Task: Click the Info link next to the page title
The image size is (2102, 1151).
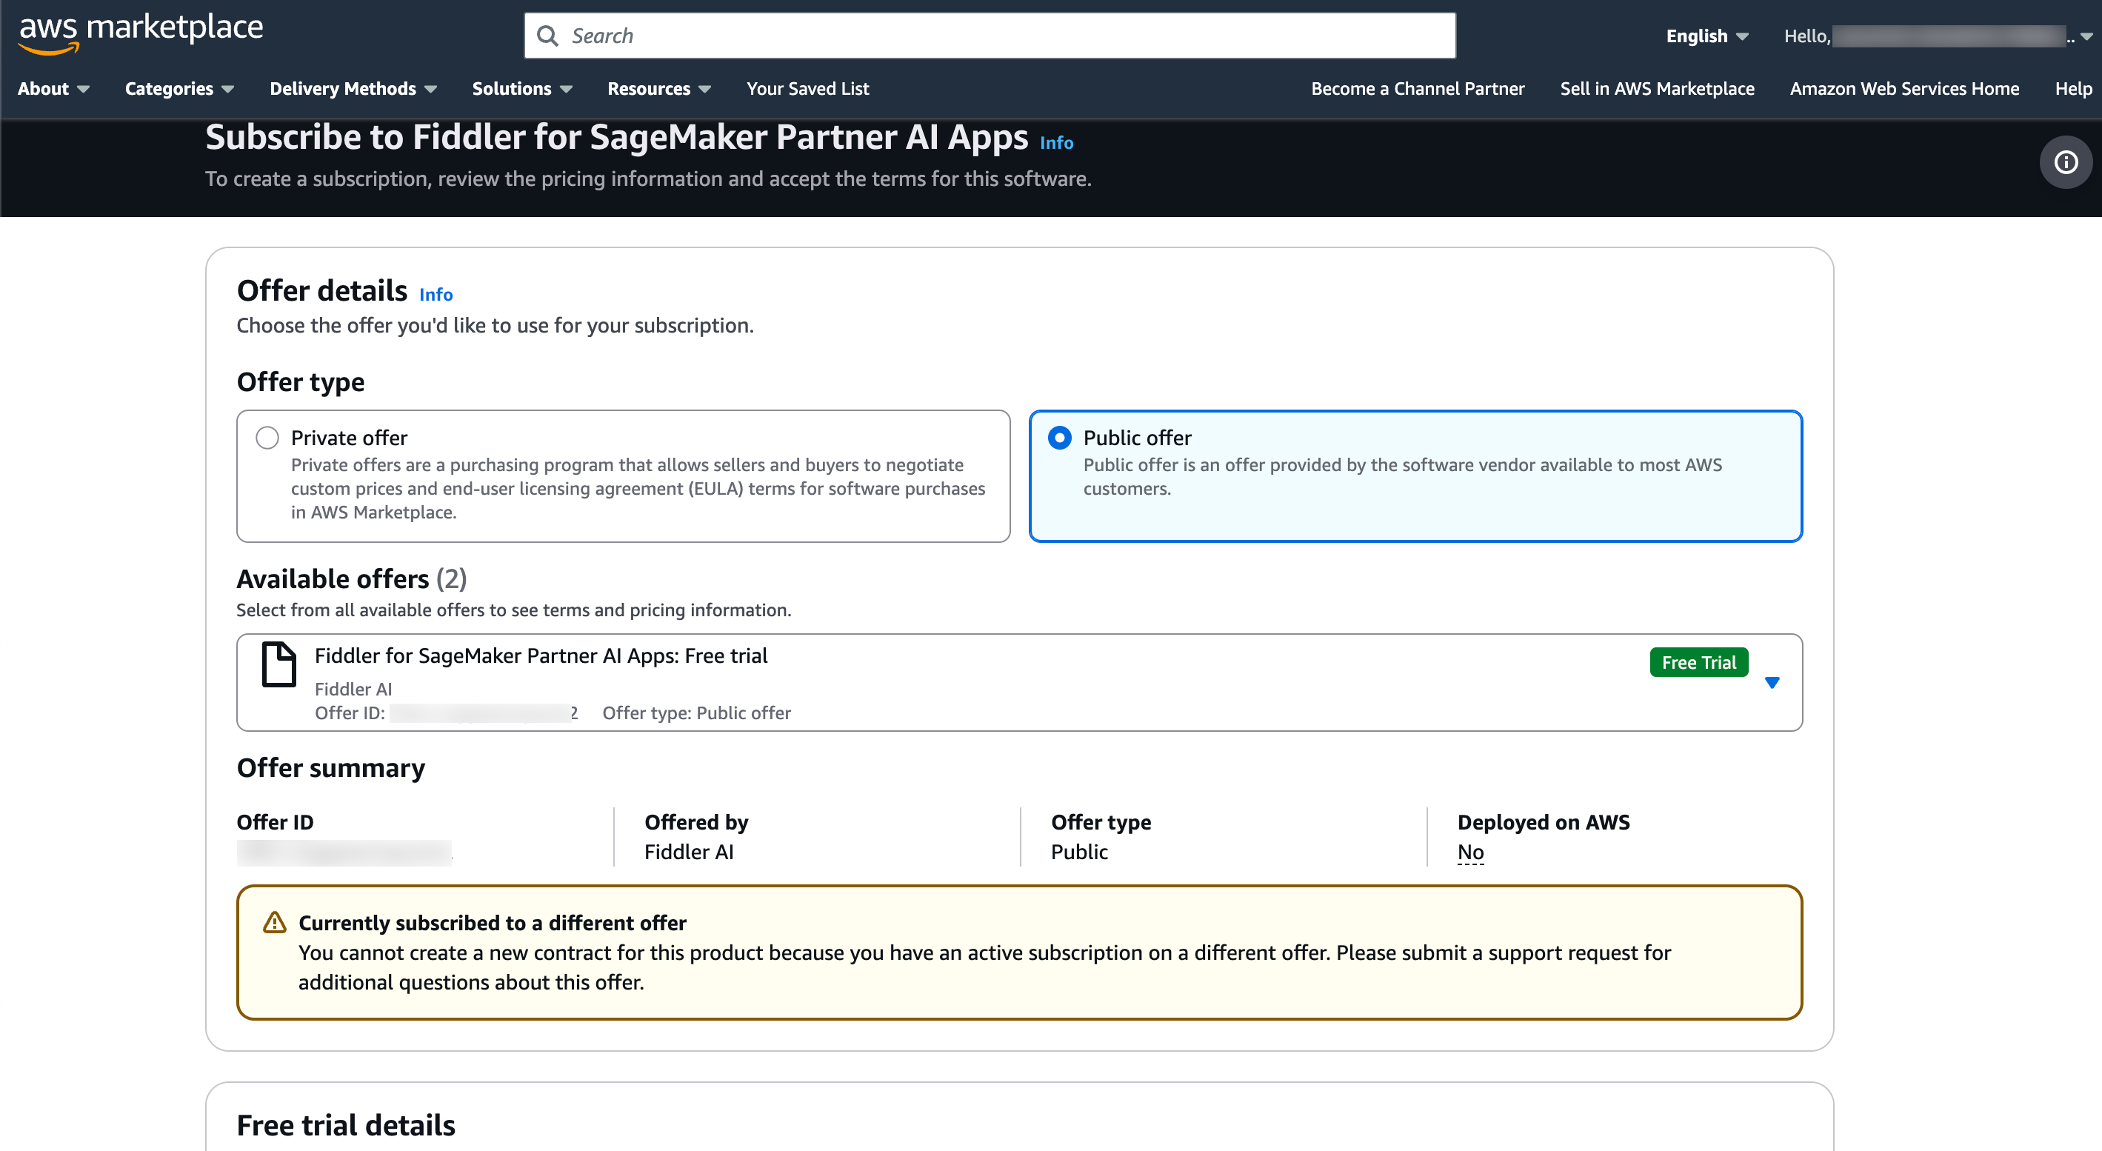Action: pyautogui.click(x=1056, y=142)
